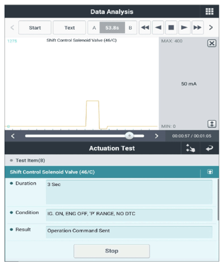Screen dimensions: 224x266
Task: Show previous toolbar page chevron
Action: pyautogui.click(x=12, y=27)
